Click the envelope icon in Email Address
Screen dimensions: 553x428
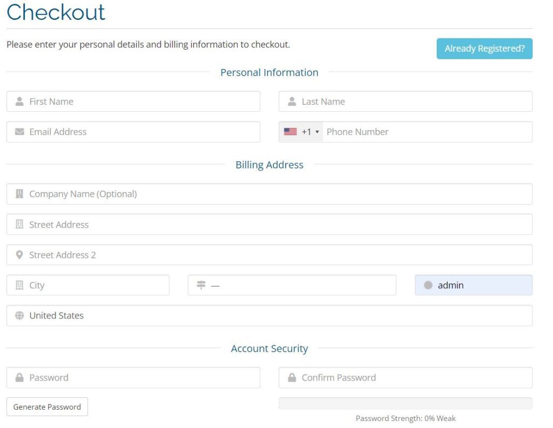click(19, 132)
